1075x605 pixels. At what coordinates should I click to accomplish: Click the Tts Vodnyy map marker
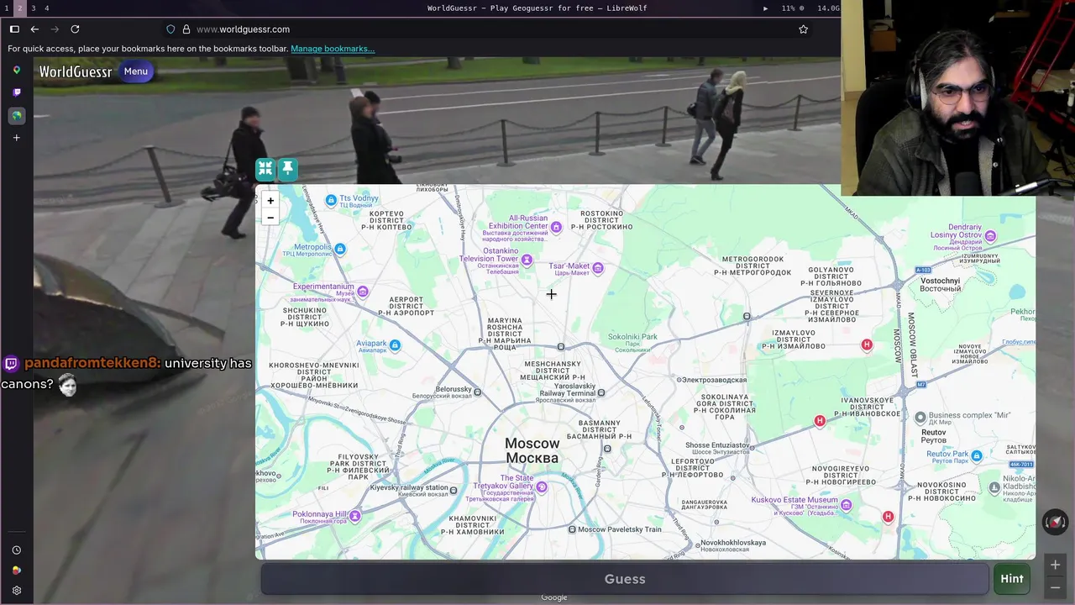[331, 201]
